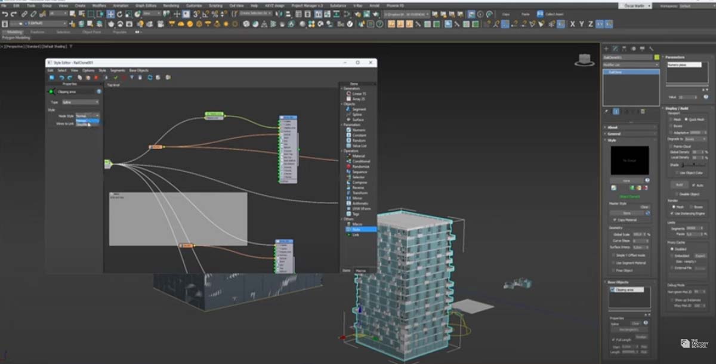Click the help button beside Clipping area

[x=99, y=91]
